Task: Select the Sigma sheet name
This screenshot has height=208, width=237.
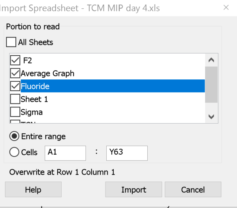Action: 32,112
